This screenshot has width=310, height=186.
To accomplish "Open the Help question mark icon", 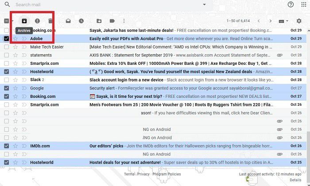I will point(291,4).
